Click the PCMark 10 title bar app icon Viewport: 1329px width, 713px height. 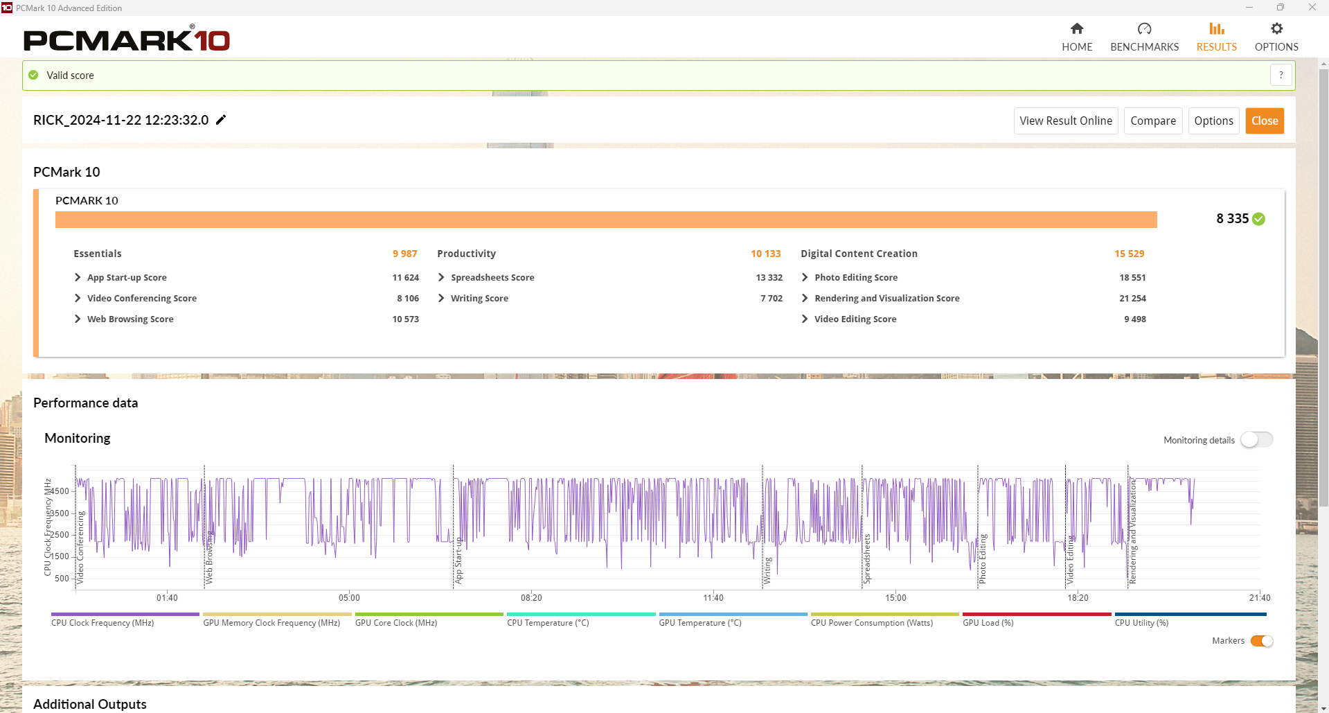click(7, 8)
